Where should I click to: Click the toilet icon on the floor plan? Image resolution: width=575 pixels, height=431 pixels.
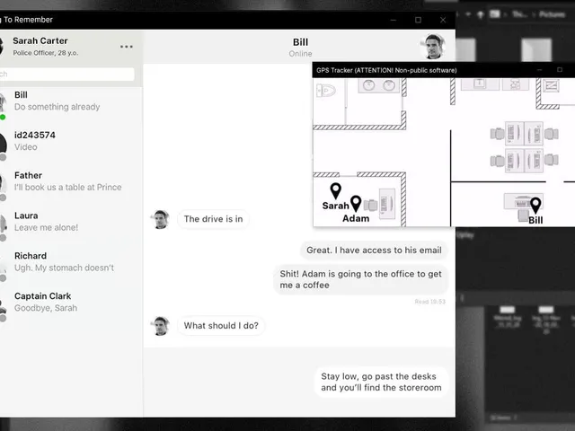(325, 90)
